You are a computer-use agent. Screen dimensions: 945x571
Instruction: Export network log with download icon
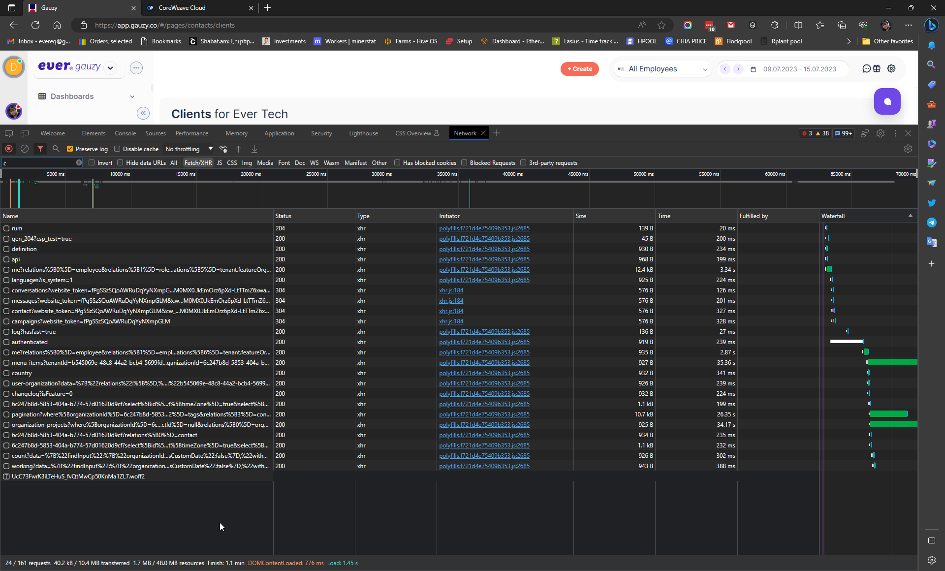pyautogui.click(x=254, y=149)
